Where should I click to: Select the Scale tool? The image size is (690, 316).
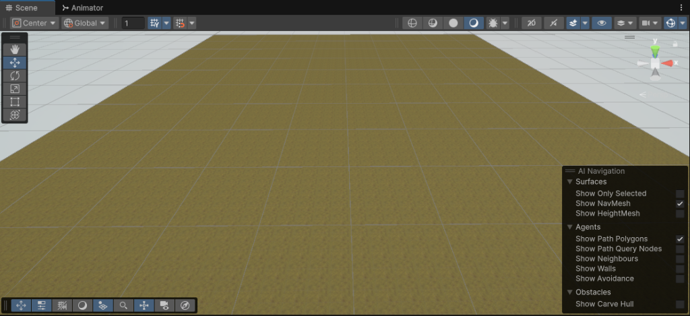15,88
